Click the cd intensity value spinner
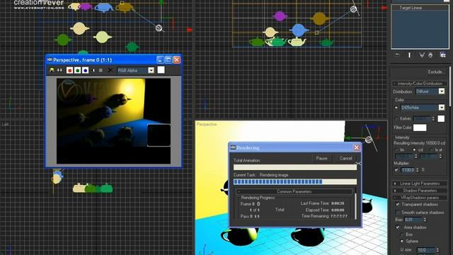453x255 pixels. tap(416, 157)
